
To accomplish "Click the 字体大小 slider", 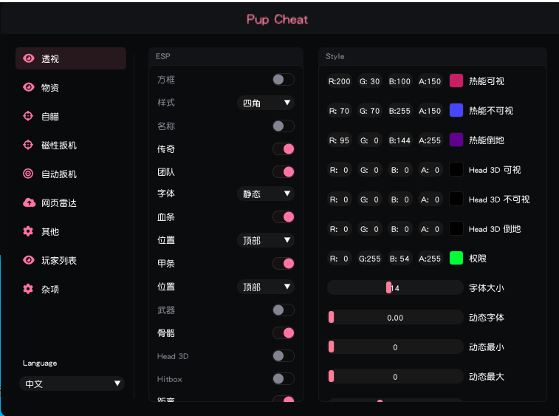I will 394,287.
